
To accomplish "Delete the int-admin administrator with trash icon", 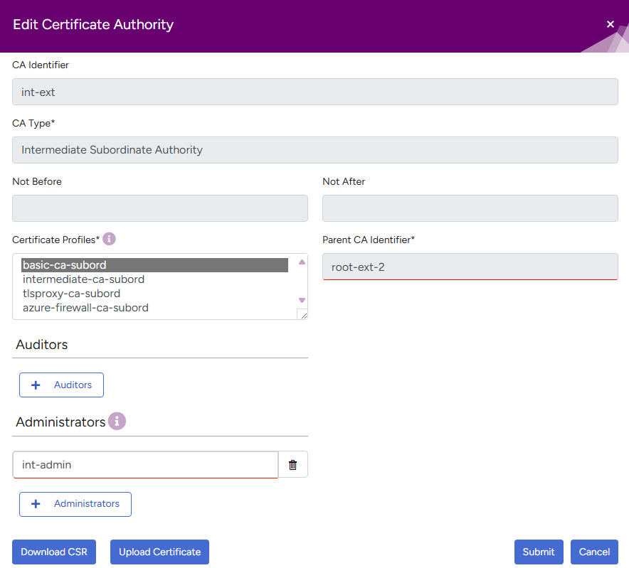I will [x=292, y=465].
